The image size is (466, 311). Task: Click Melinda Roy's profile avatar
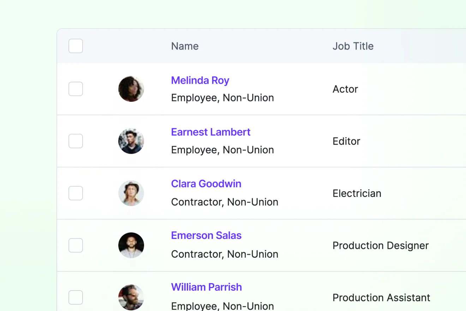(x=131, y=89)
